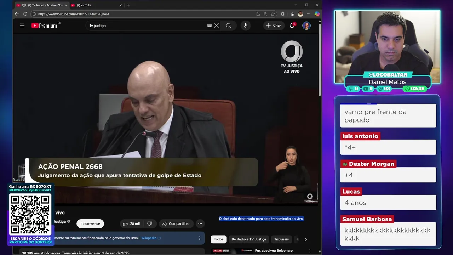
Task: Click the '@LOCOBALTAR' handle label
Action: (388, 74)
